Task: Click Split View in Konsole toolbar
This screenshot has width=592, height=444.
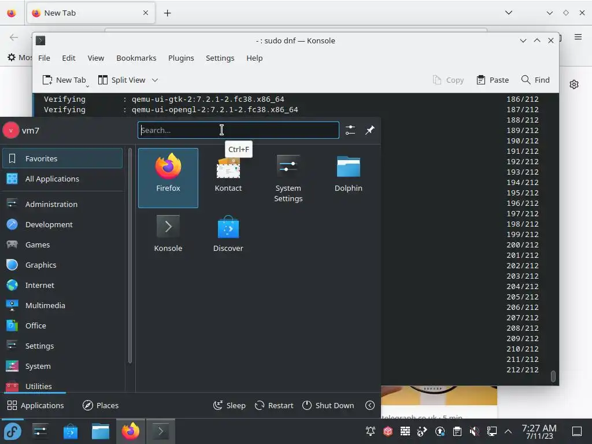Action: [121, 80]
